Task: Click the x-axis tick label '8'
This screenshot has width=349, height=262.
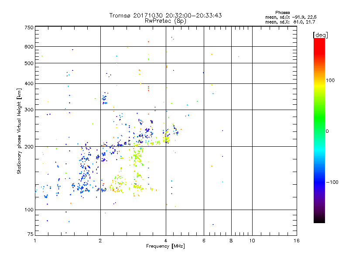Action: click(x=231, y=241)
